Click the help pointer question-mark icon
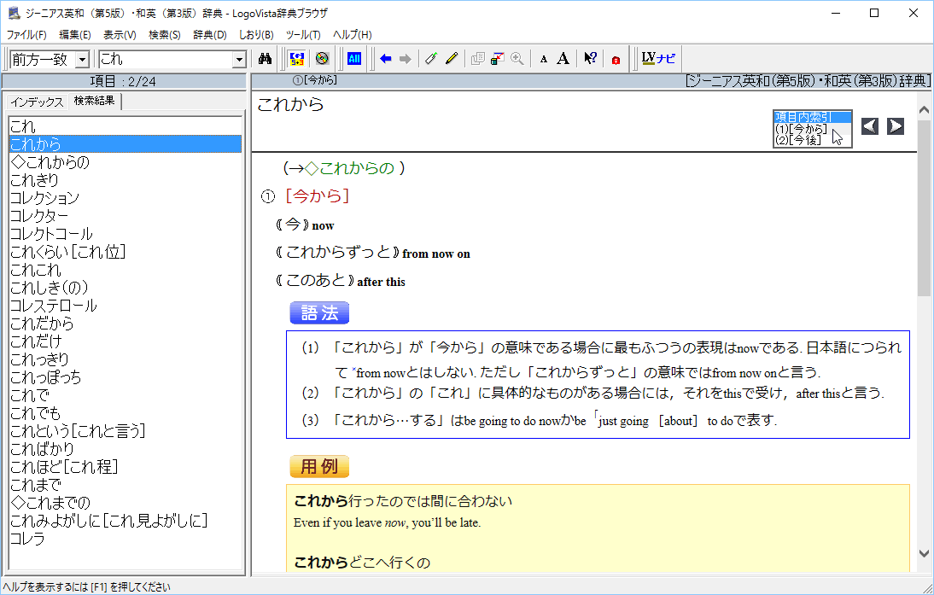 [590, 59]
